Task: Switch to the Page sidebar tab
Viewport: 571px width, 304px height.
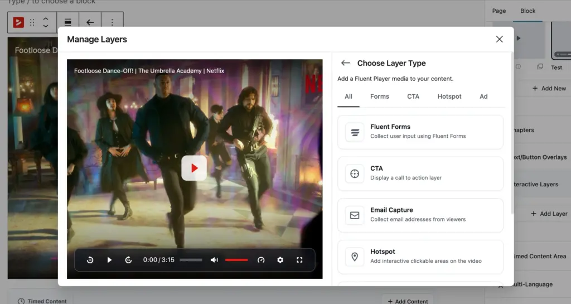Action: tap(499, 11)
